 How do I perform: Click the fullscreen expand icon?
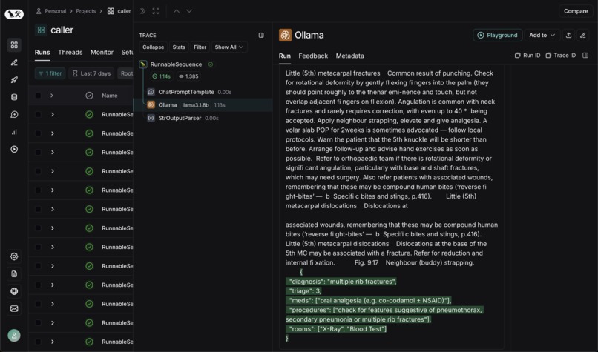coord(156,11)
